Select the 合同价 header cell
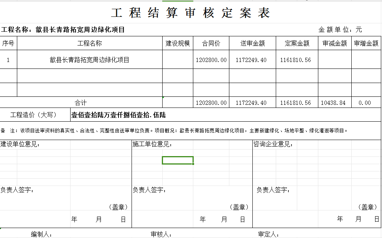This screenshot has height=238, width=382. click(x=211, y=43)
